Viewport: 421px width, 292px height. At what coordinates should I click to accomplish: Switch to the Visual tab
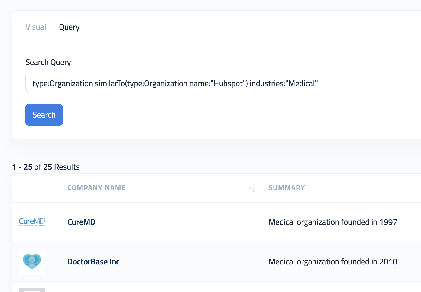(x=35, y=27)
